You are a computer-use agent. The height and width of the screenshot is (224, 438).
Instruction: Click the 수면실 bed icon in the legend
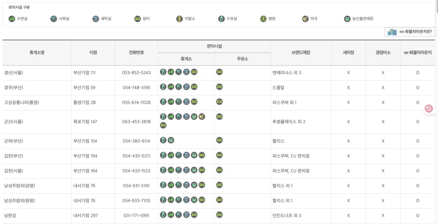click(x=11, y=19)
